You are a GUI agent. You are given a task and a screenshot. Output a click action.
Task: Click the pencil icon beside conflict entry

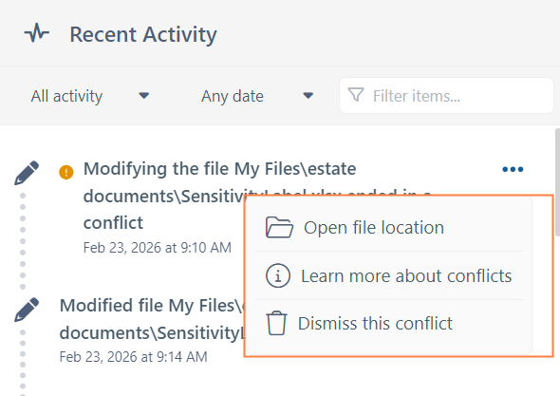[x=27, y=173]
